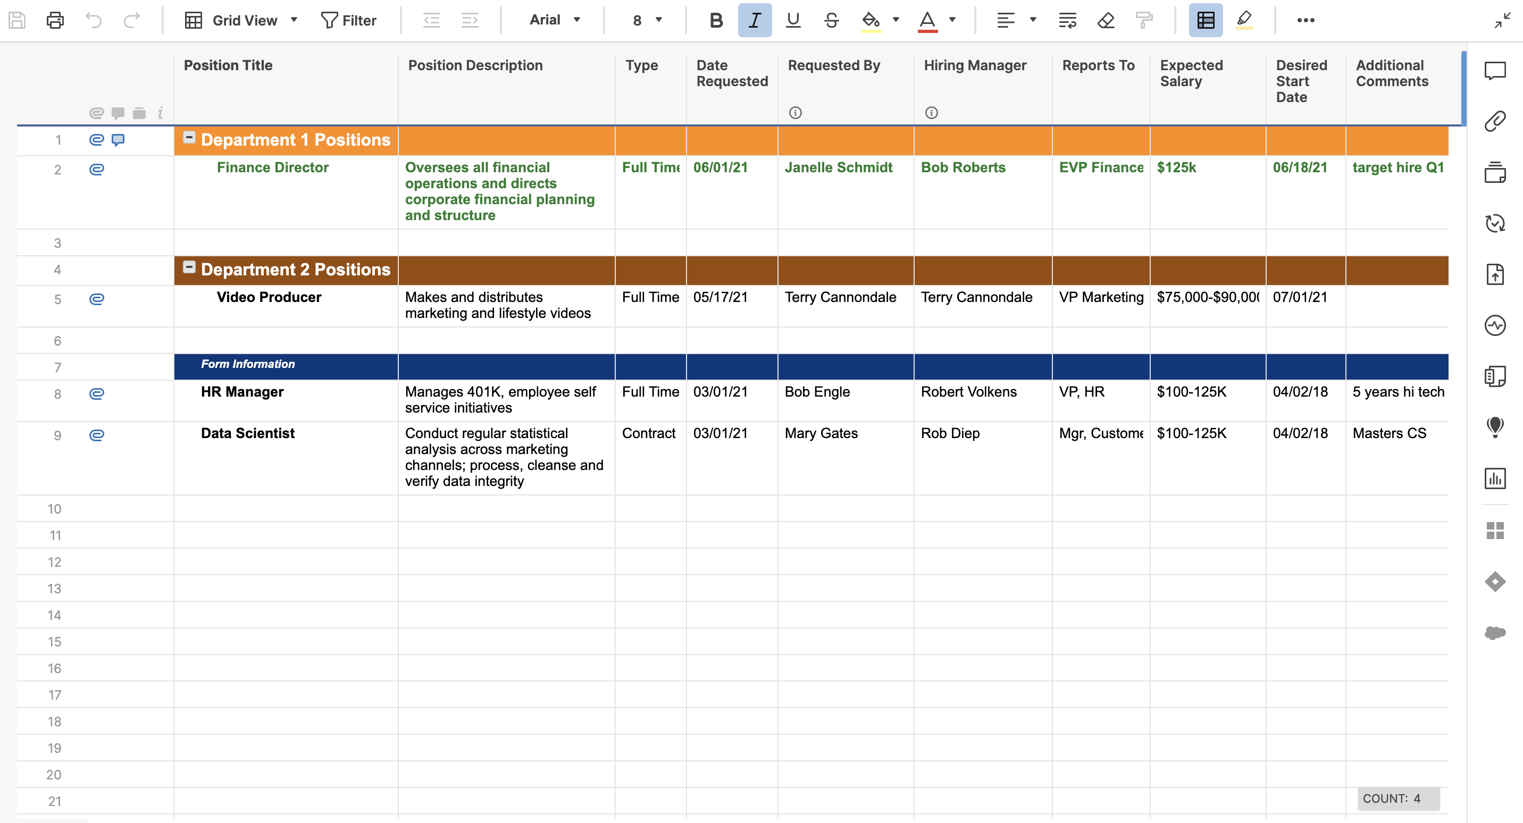1523x823 pixels.
Task: Open the more options ellipsis menu
Action: click(x=1306, y=20)
